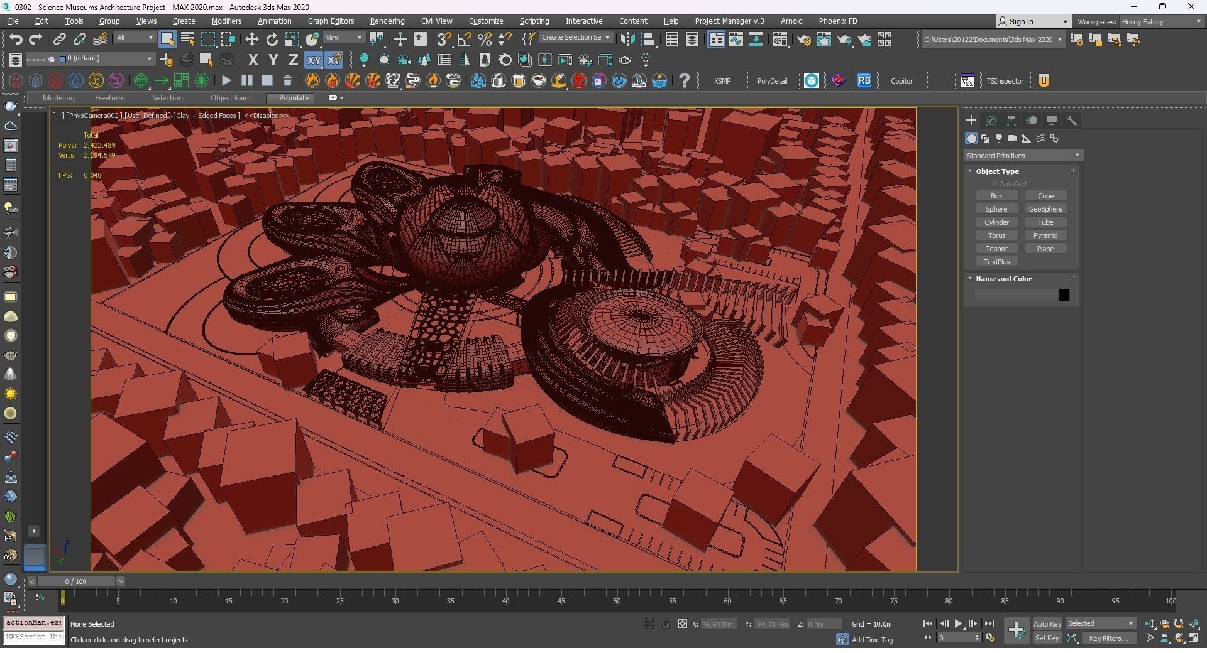Select the Cameras category icon
Image resolution: width=1207 pixels, height=653 pixels.
1013,138
